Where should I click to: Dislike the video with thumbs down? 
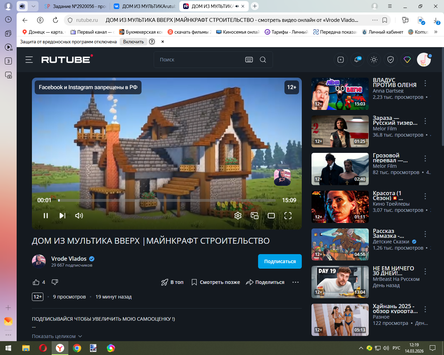55,282
